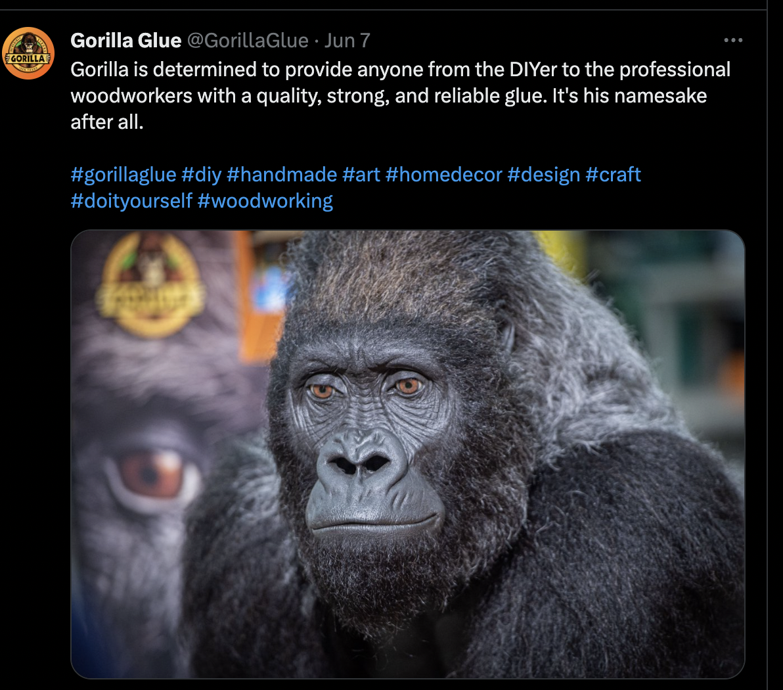Screen dimensions: 783x690
Task: Open the three-dot more options menu
Action: click(x=733, y=40)
